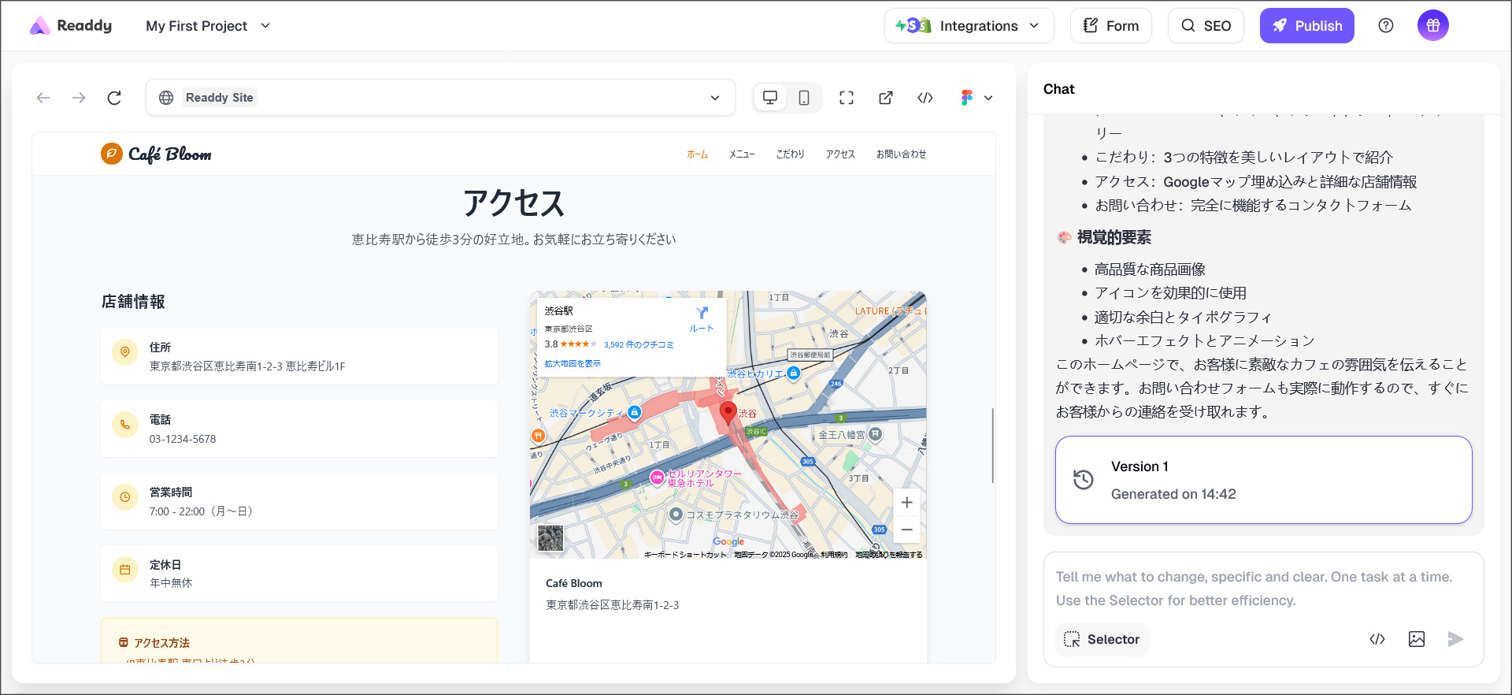Open the gift rewards icon

point(1432,26)
